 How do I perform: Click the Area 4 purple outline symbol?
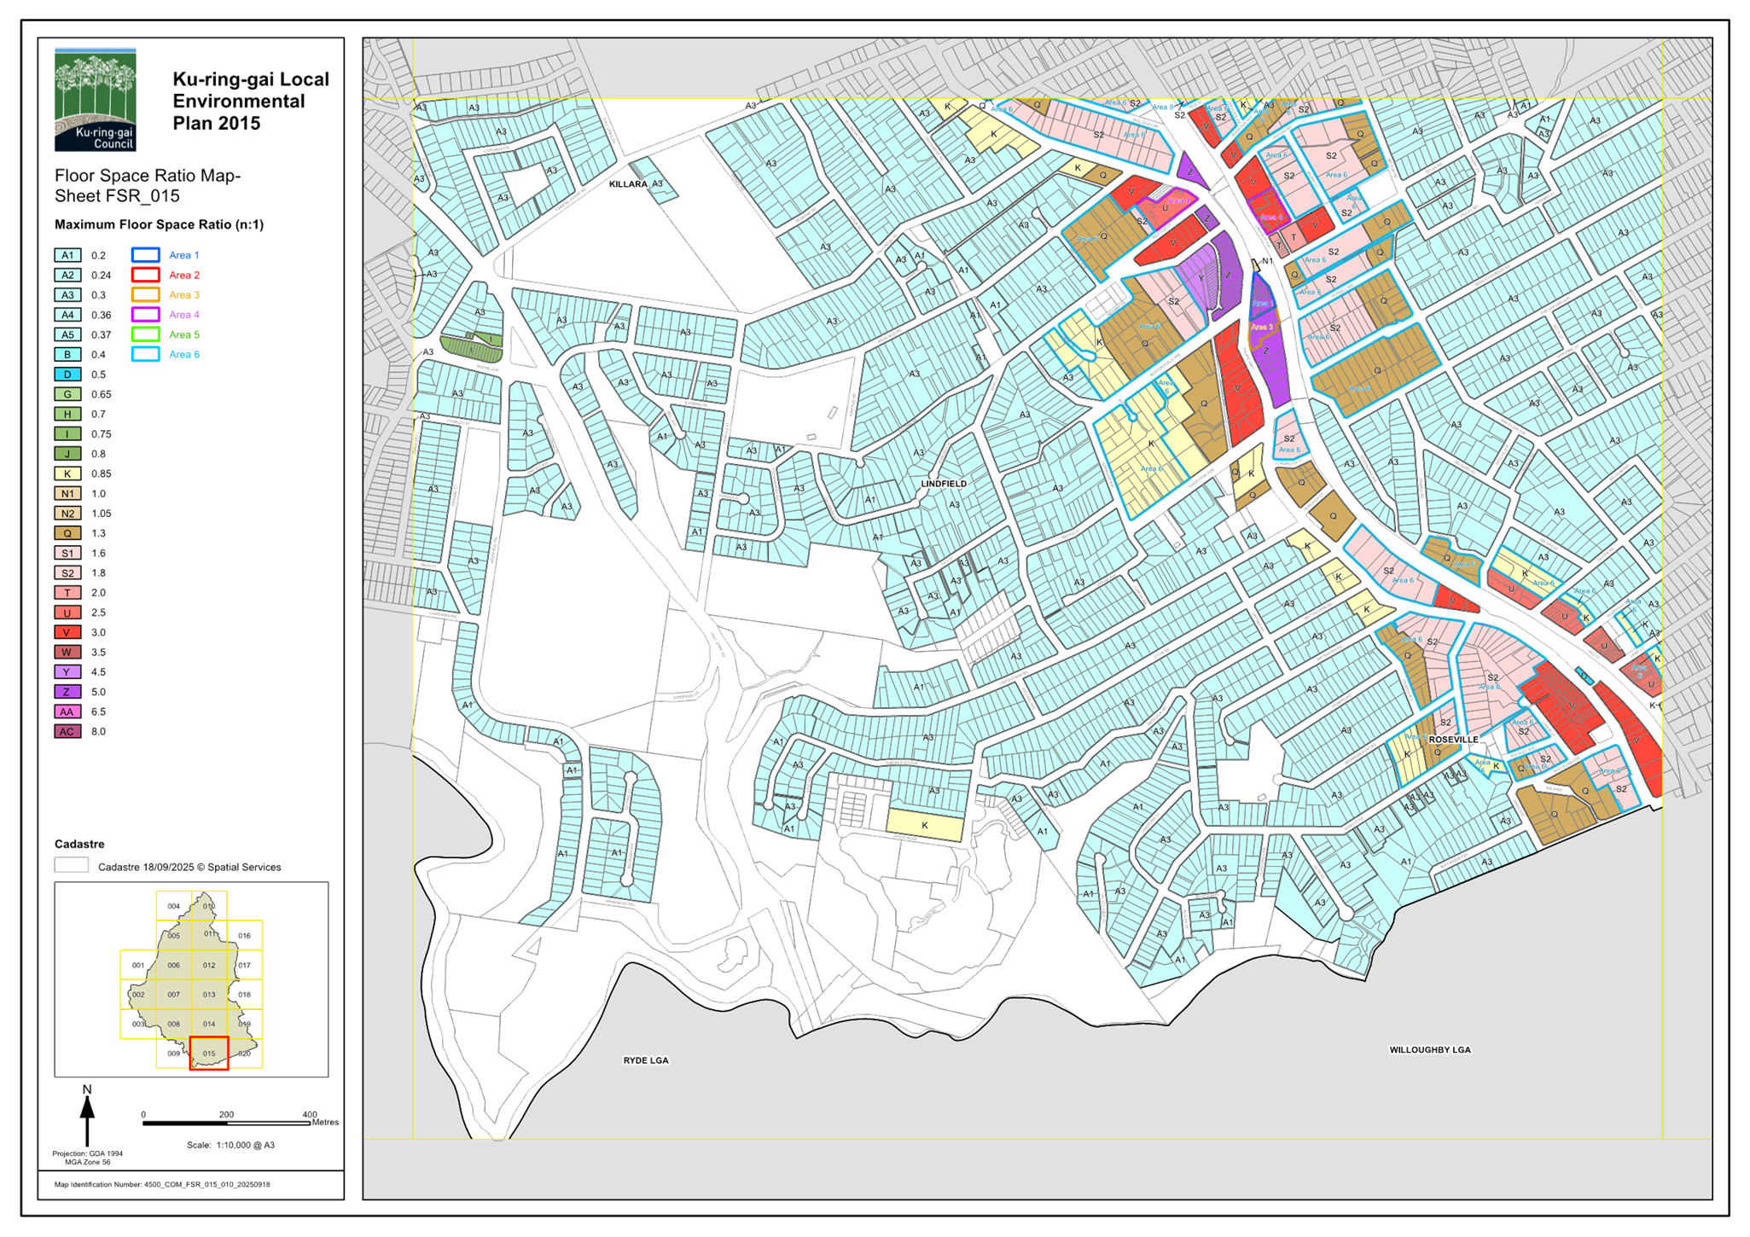click(x=145, y=315)
